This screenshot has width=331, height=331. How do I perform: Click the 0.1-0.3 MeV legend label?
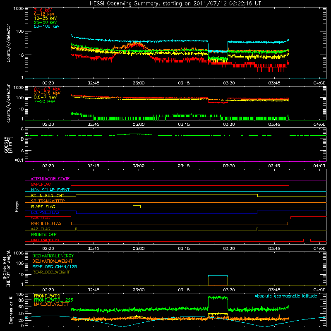(x=47, y=89)
